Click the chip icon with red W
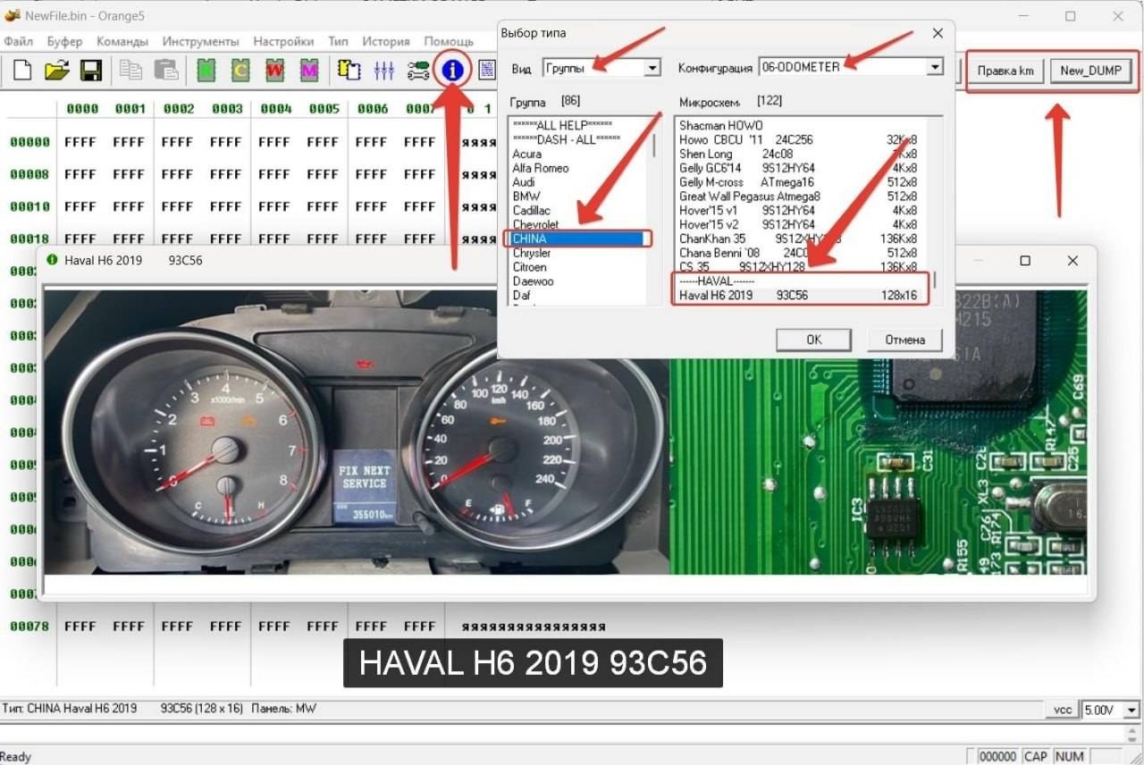The image size is (1144, 765). tap(274, 71)
